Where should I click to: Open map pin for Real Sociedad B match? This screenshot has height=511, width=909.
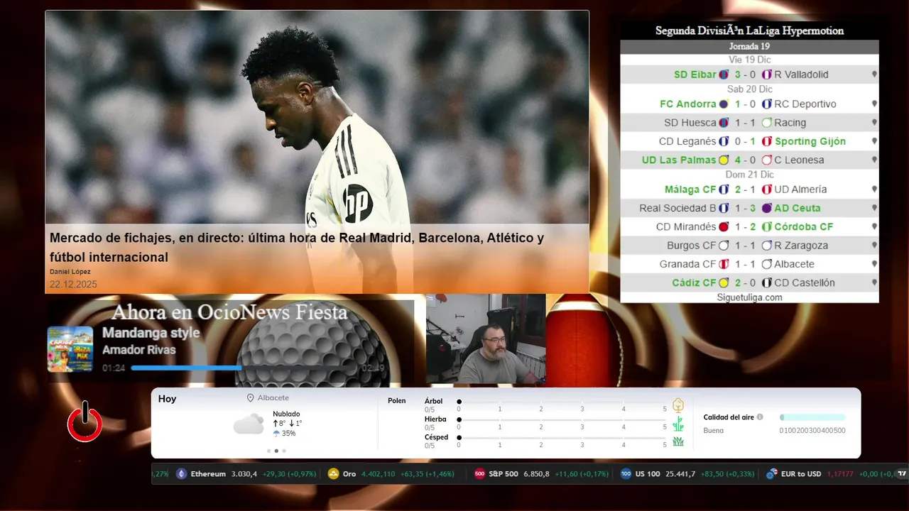pos(874,208)
